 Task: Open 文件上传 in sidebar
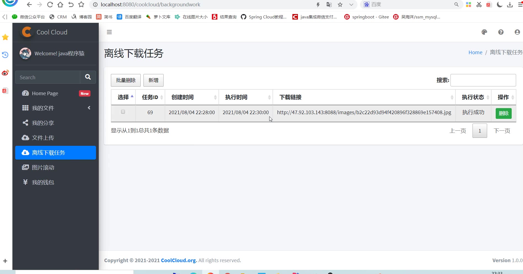click(55, 138)
